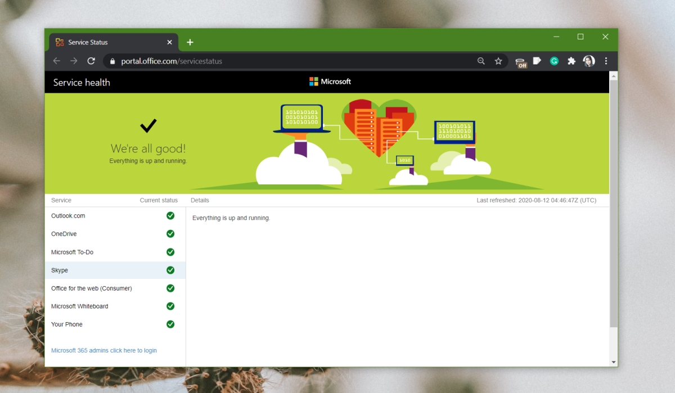Open the Extensions puzzle icon
675x393 pixels.
pos(571,61)
